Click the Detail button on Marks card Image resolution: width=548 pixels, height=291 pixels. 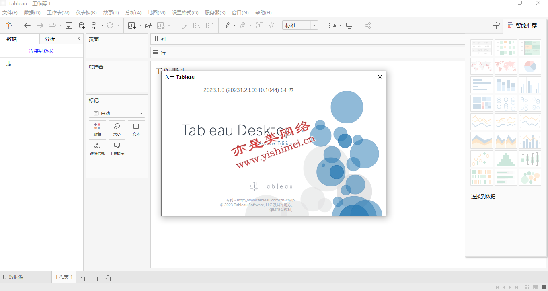point(97,148)
